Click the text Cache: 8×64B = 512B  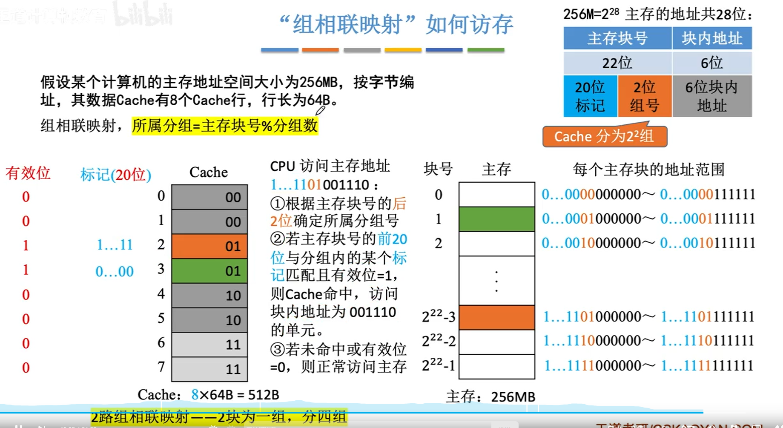click(x=208, y=395)
